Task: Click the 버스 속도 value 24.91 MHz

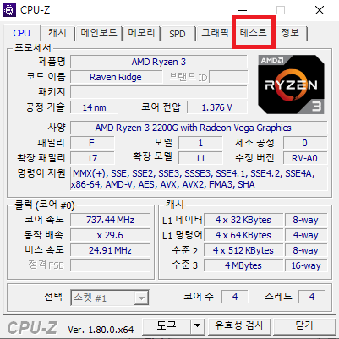Action: coord(110,250)
